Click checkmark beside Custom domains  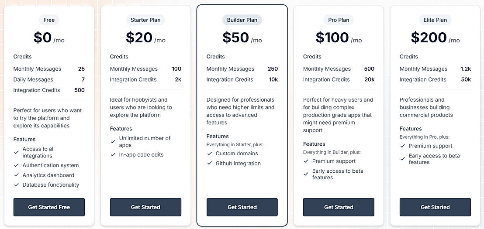pyautogui.click(x=209, y=154)
